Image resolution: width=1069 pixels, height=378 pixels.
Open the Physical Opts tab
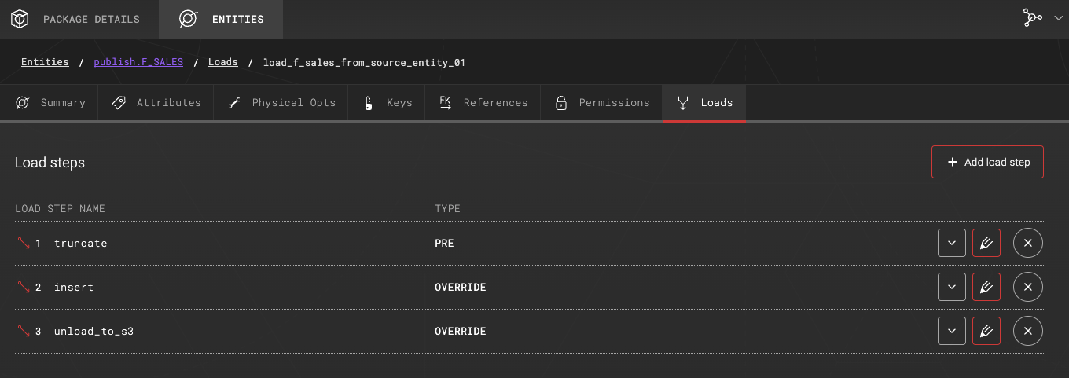pyautogui.click(x=281, y=103)
